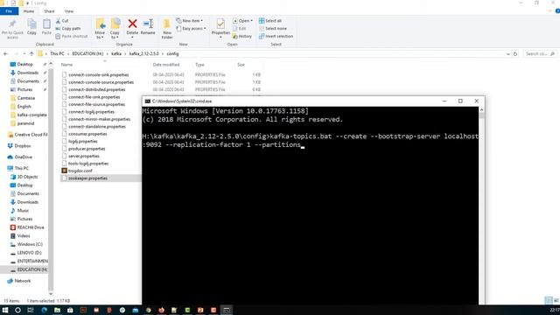Open the File tab
Image resolution: width=560 pixels, height=315 pixels.
click(9, 11)
